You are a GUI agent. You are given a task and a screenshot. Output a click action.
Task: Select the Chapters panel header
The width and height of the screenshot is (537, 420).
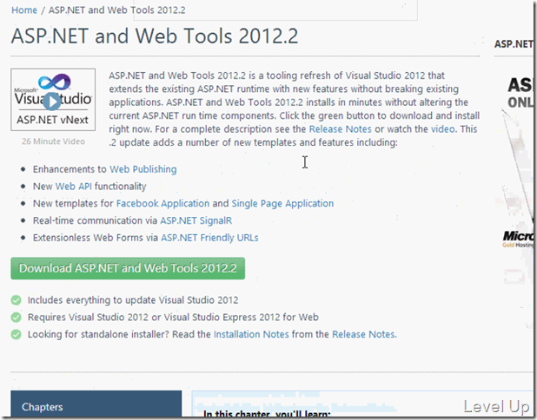click(96, 405)
